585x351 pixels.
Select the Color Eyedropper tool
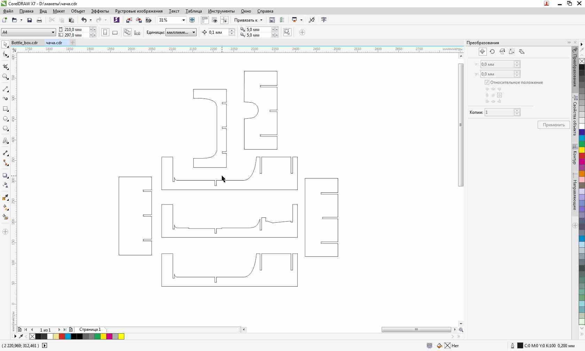click(x=5, y=197)
